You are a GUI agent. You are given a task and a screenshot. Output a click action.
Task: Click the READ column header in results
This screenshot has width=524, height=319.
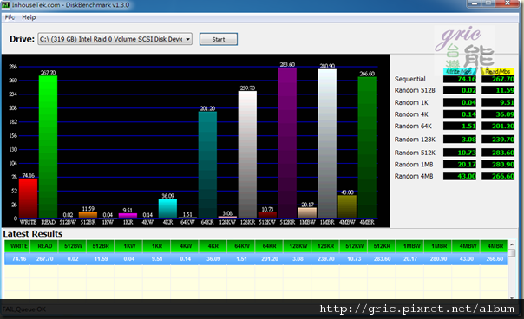(x=44, y=246)
